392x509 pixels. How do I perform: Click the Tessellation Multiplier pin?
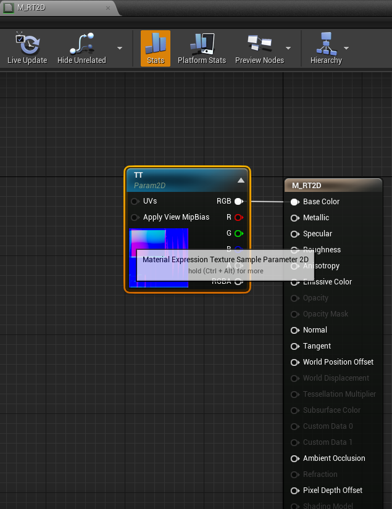coord(295,394)
